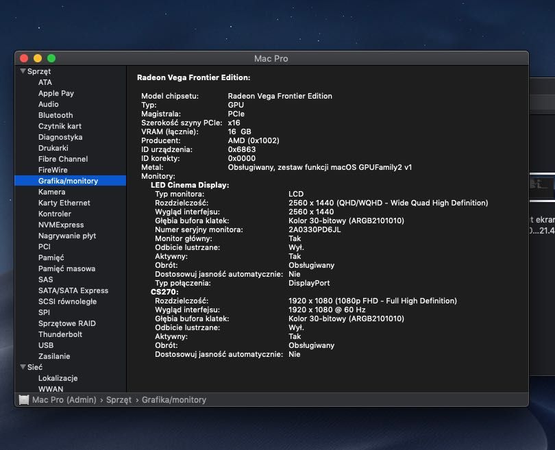Minimize the window with yellow button
This screenshot has height=450, width=555.
(38, 58)
